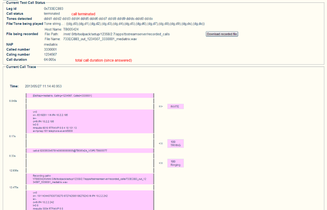Select the DstNap=mediatrix trace header row
This screenshot has height=210, width=327.
pyautogui.click(x=90, y=96)
